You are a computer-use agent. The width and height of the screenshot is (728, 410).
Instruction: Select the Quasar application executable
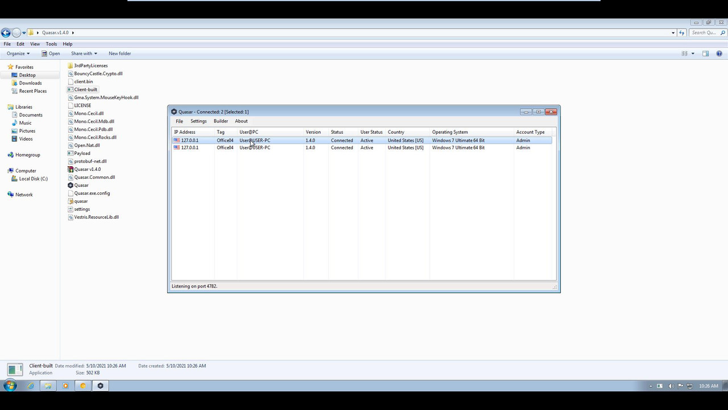78,185
